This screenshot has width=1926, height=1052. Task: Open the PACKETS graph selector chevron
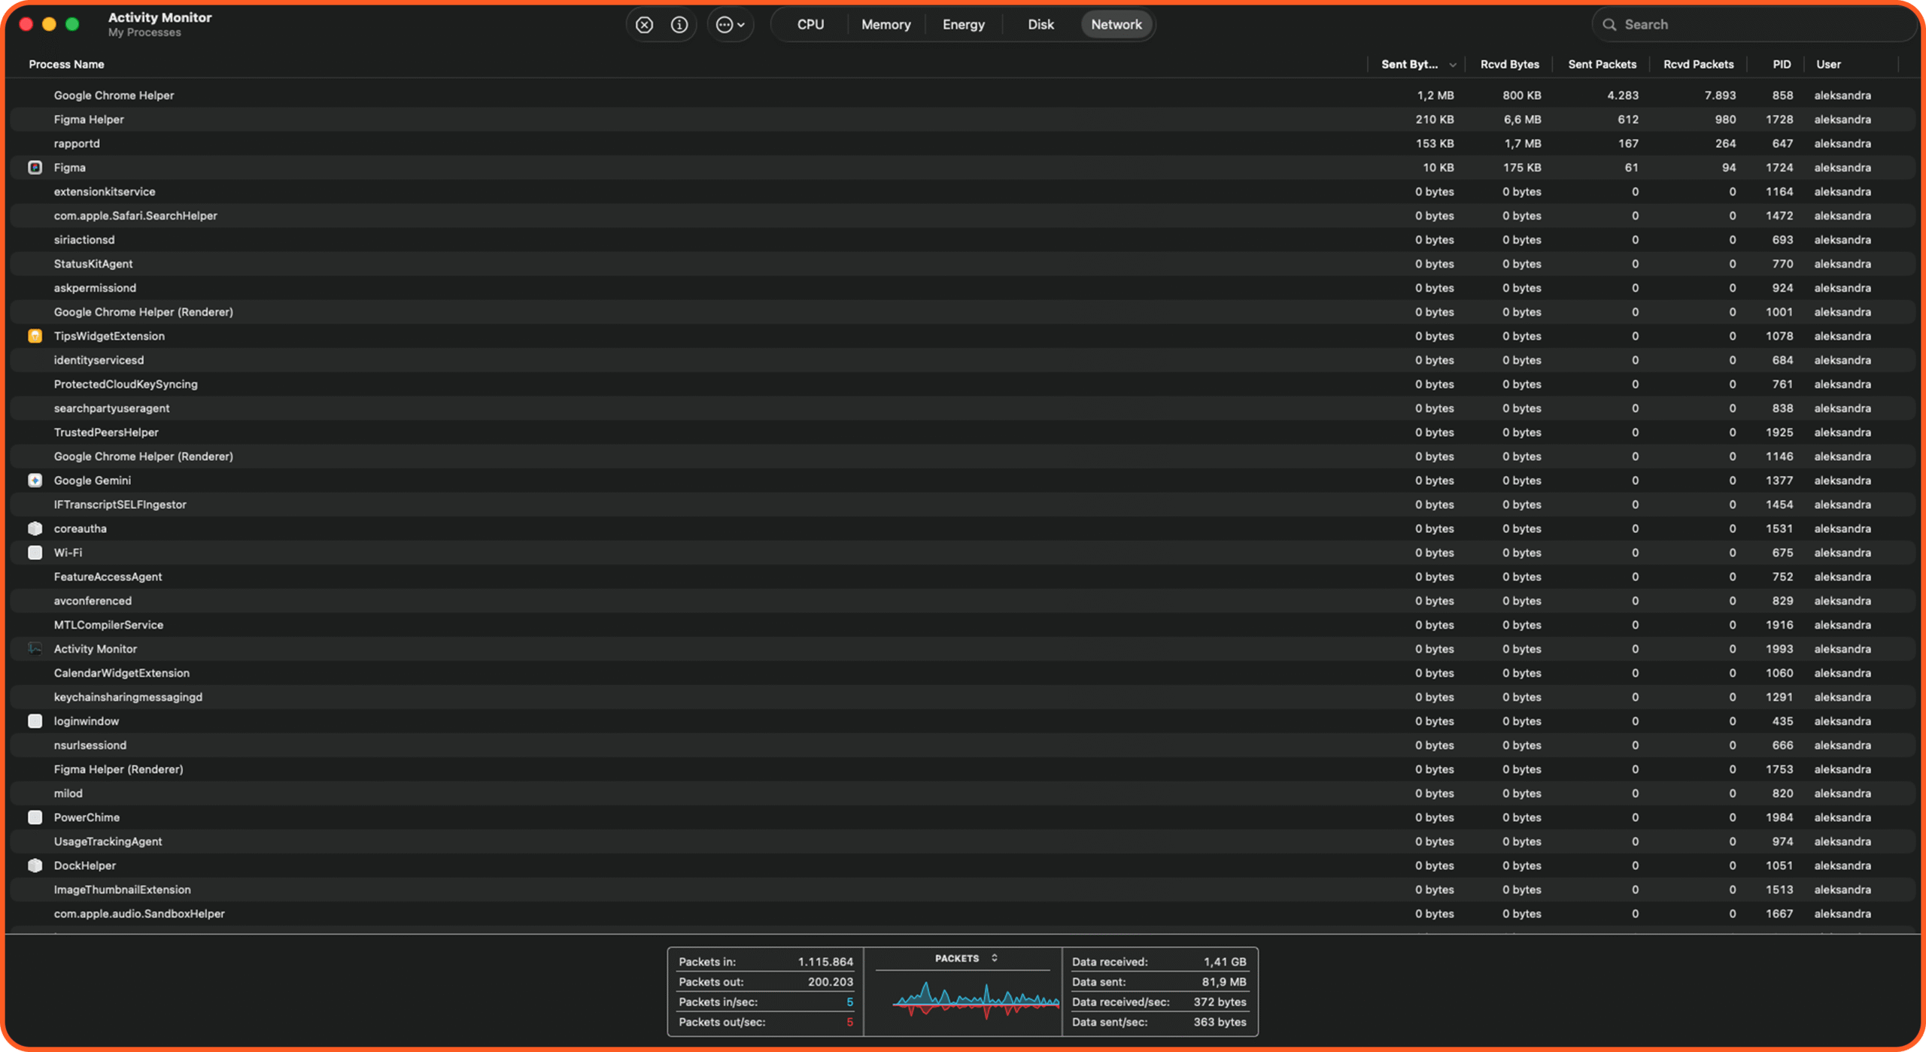click(995, 958)
